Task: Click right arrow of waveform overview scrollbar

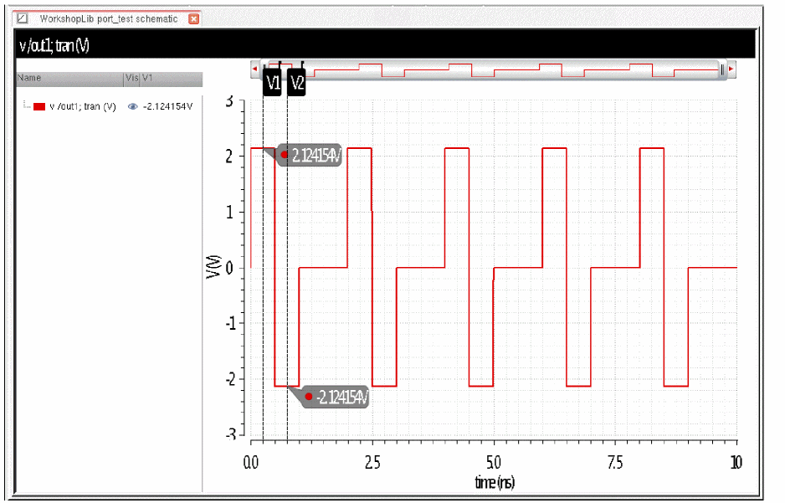Action: 731,69
